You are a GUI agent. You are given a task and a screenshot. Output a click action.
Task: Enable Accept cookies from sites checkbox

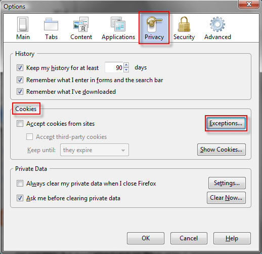click(20, 124)
